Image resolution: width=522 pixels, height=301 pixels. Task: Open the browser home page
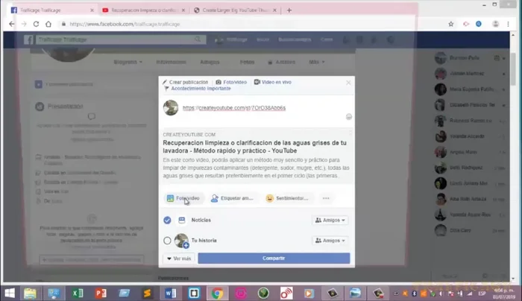48,24
